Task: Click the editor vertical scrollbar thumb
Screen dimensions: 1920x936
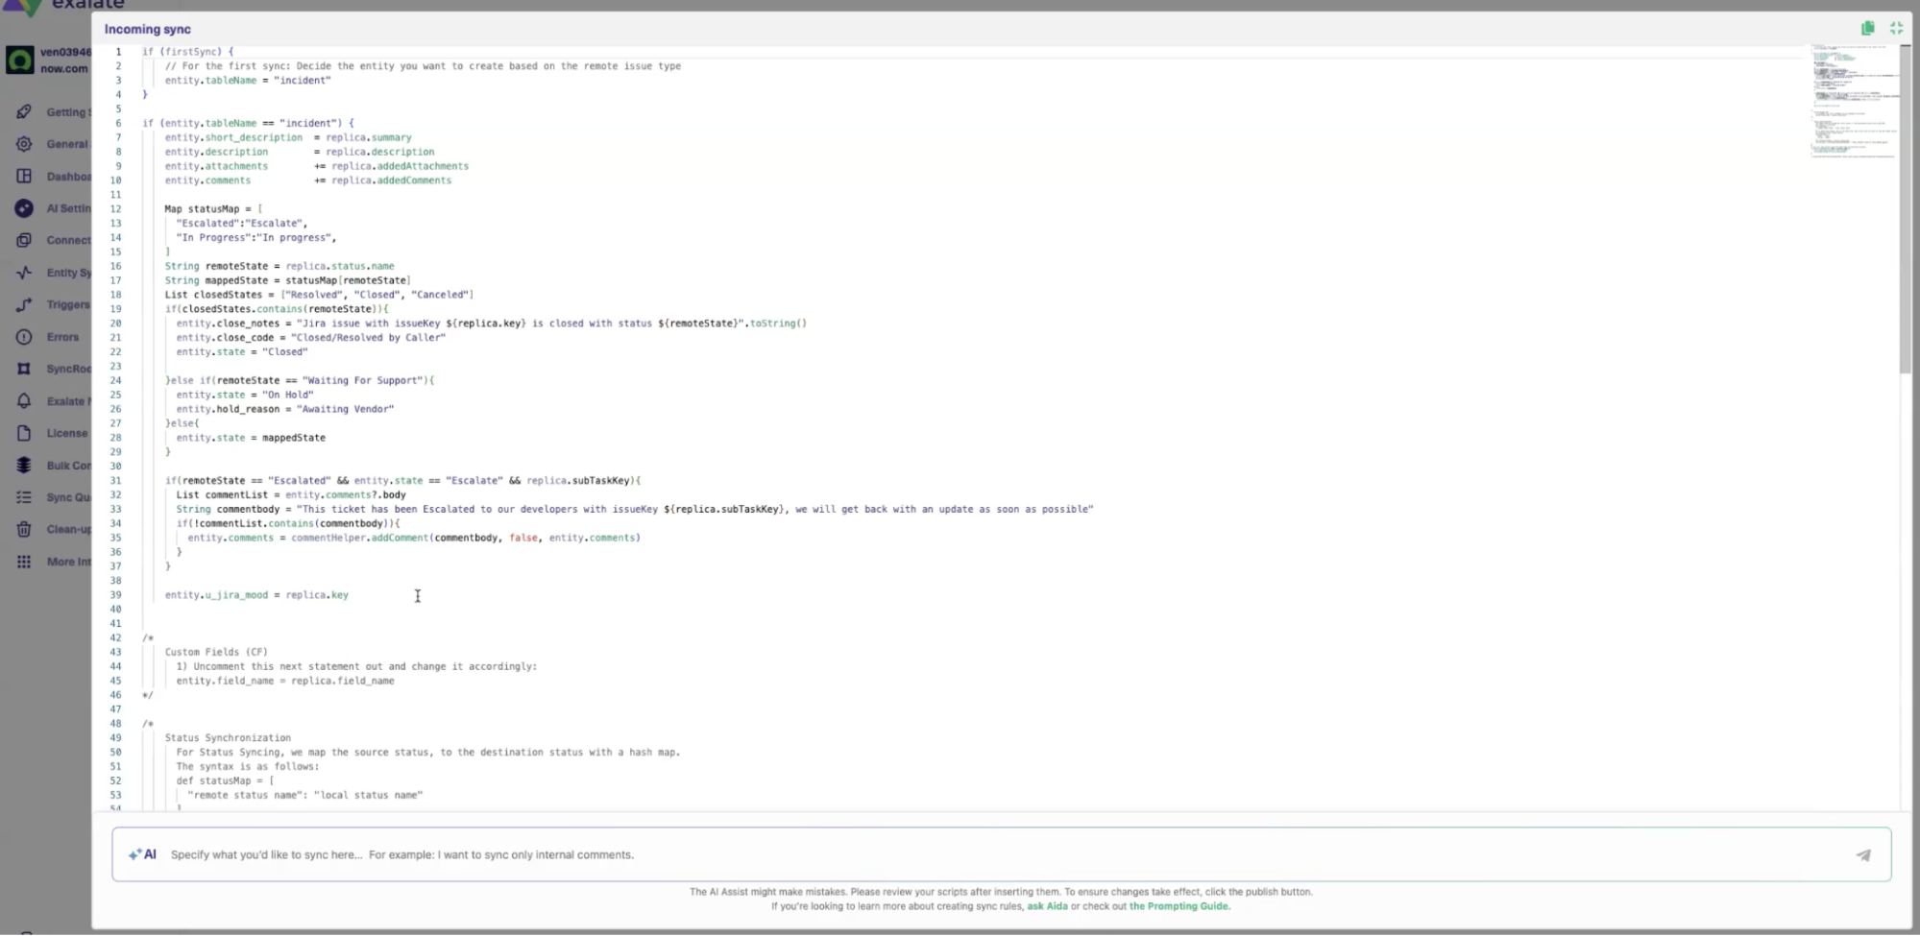Action: pyautogui.click(x=1906, y=208)
